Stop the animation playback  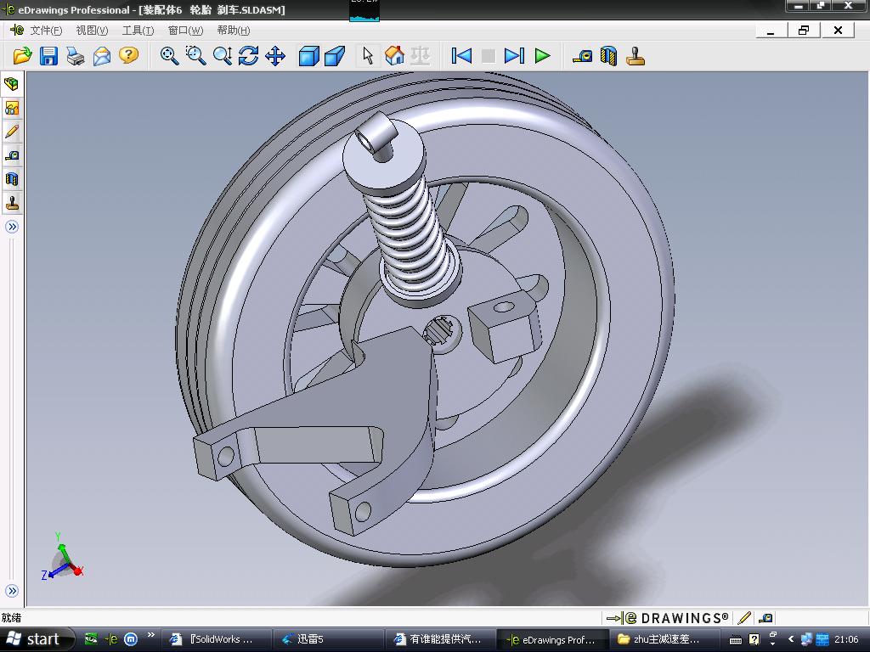489,56
